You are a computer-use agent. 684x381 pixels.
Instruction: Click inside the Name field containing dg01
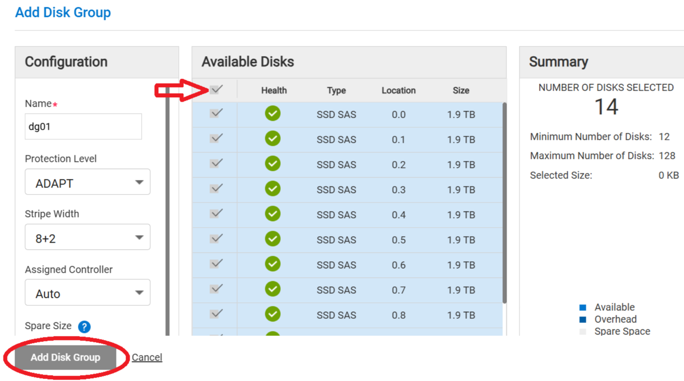coord(83,126)
